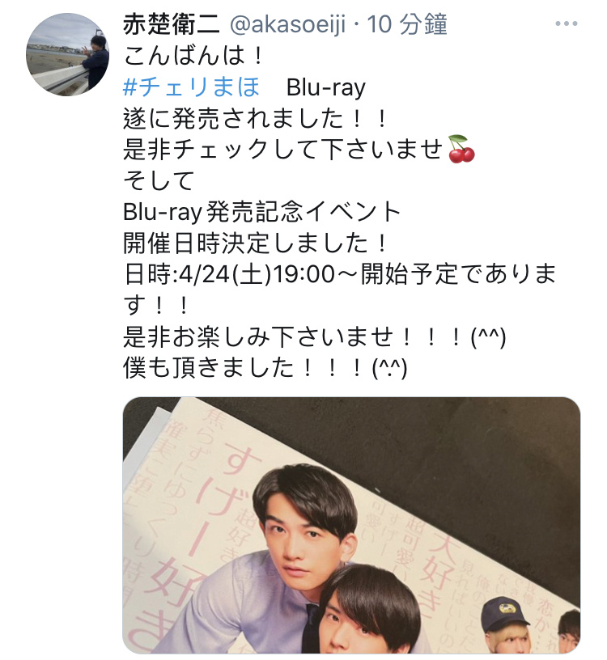The height and width of the screenshot is (660, 607).
Task: Click the line 是非お楽しみ下さいませ！！！(^^)
Action: pos(314,337)
